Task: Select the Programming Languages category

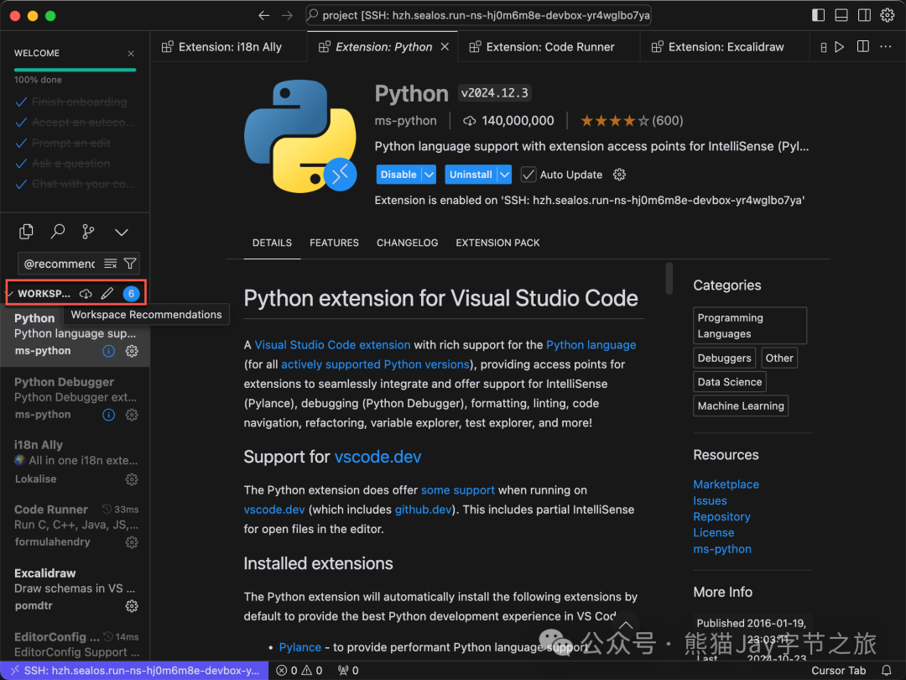Action: pyautogui.click(x=750, y=326)
